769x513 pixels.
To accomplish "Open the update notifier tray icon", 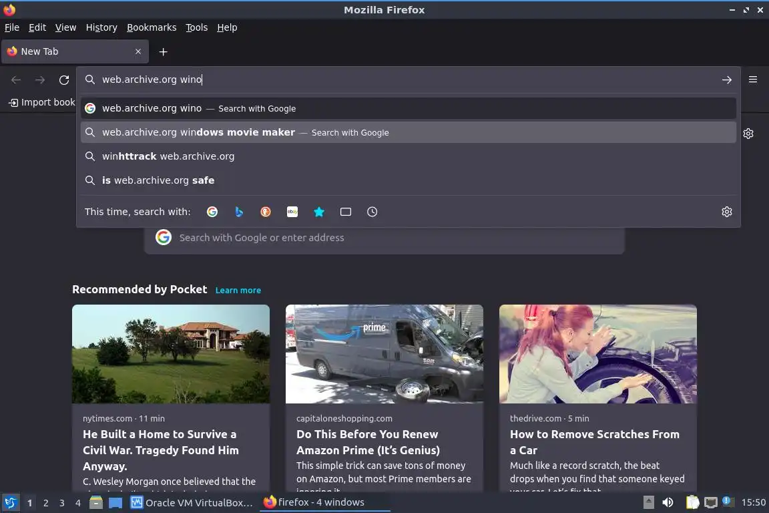I will [x=728, y=501].
